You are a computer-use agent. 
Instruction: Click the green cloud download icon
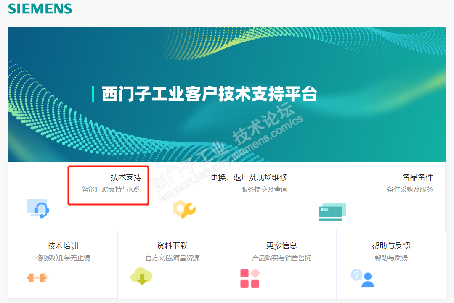tap(141, 276)
